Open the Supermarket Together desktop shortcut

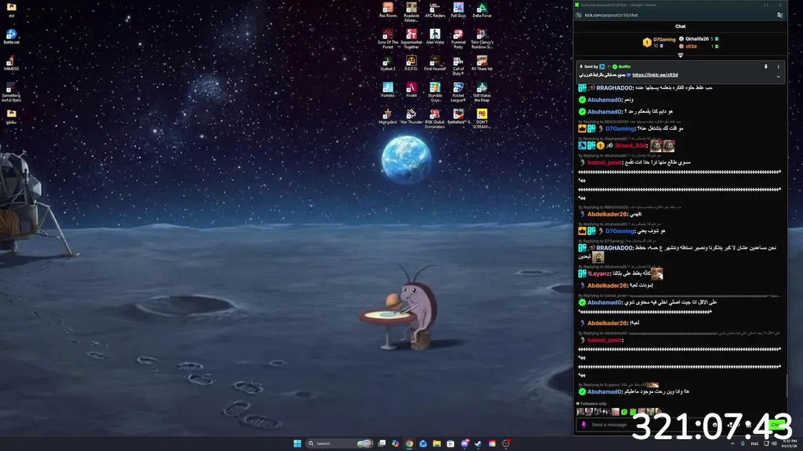tap(412, 39)
